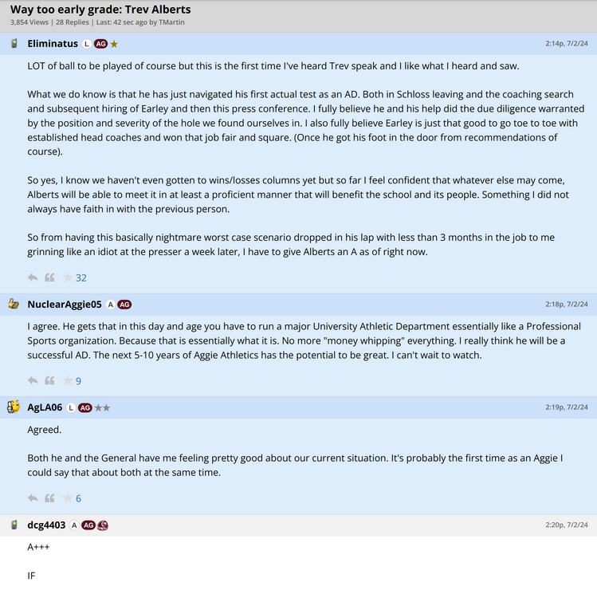597x598 pixels.
Task: Star Eliminatus's post with 32 stars
Action: click(68, 277)
